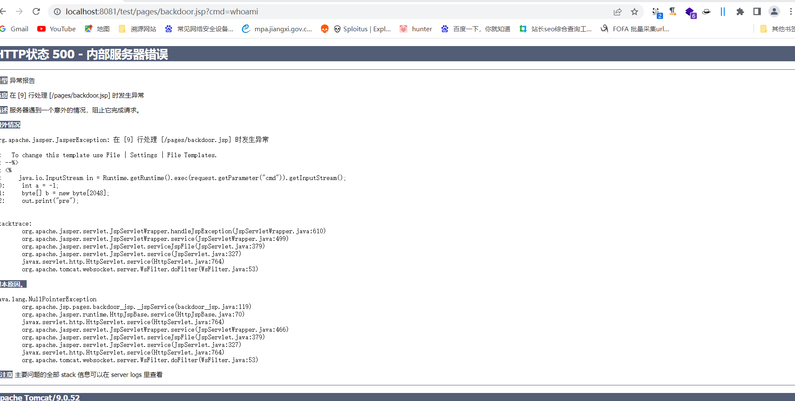View site information in the address bar
The image size is (795, 401).
tap(57, 11)
